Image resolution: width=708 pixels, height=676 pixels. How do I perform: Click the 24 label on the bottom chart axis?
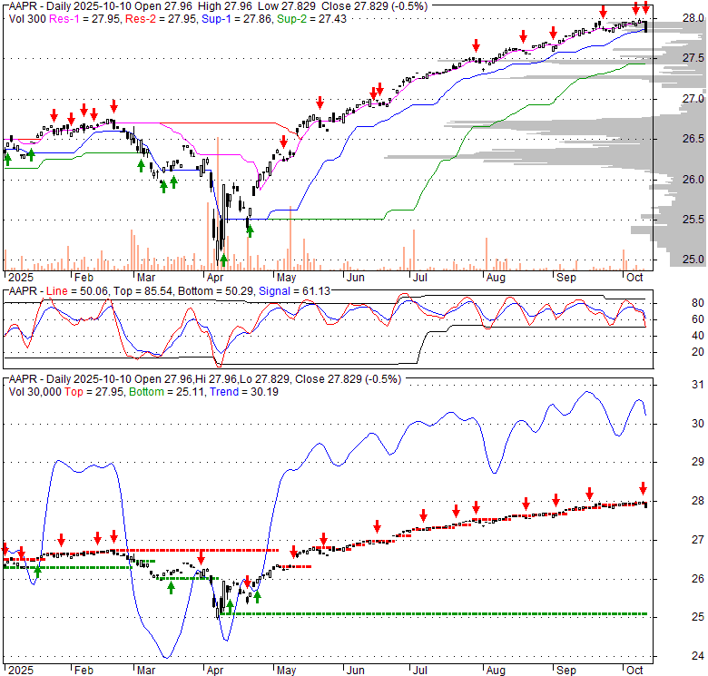[x=698, y=656]
